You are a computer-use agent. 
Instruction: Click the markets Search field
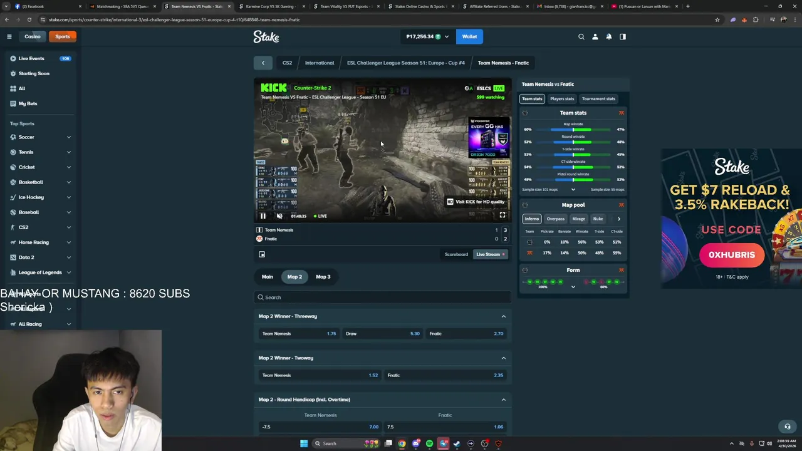click(x=383, y=298)
